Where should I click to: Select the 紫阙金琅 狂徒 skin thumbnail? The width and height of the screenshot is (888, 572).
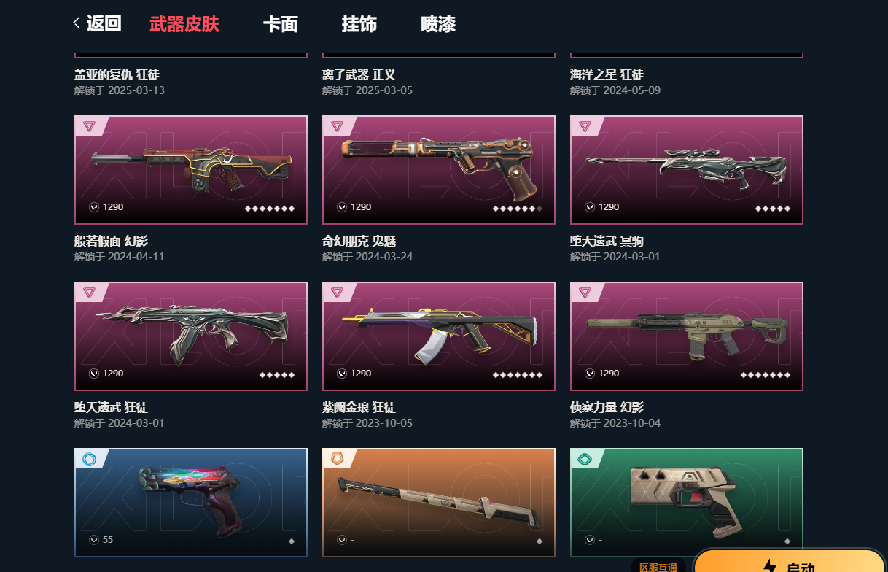439,336
